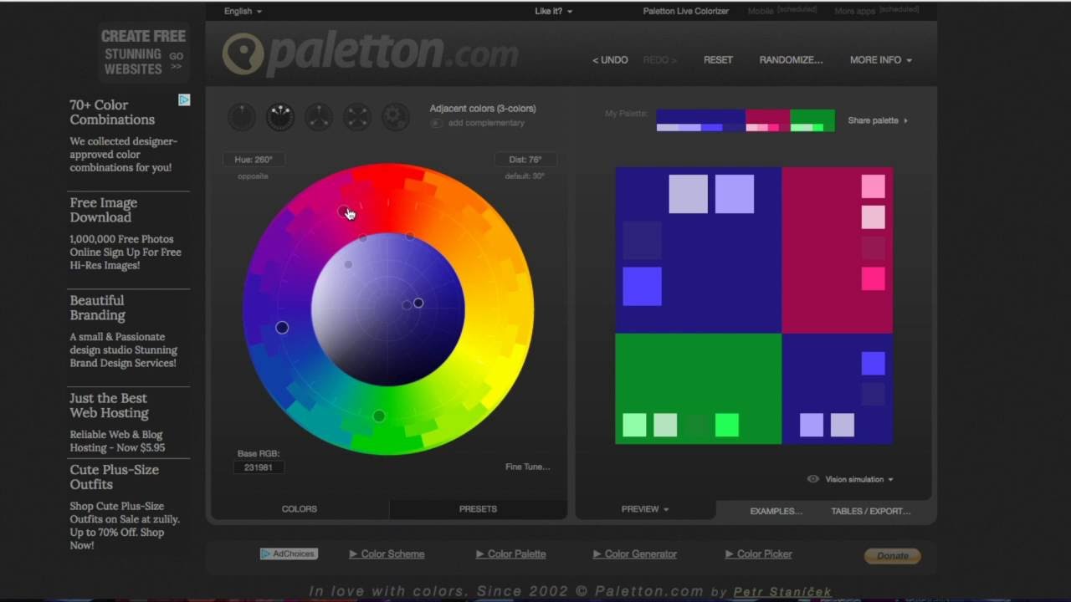Click the Base RGB 231981 field
1071x602 pixels.
[259, 467]
